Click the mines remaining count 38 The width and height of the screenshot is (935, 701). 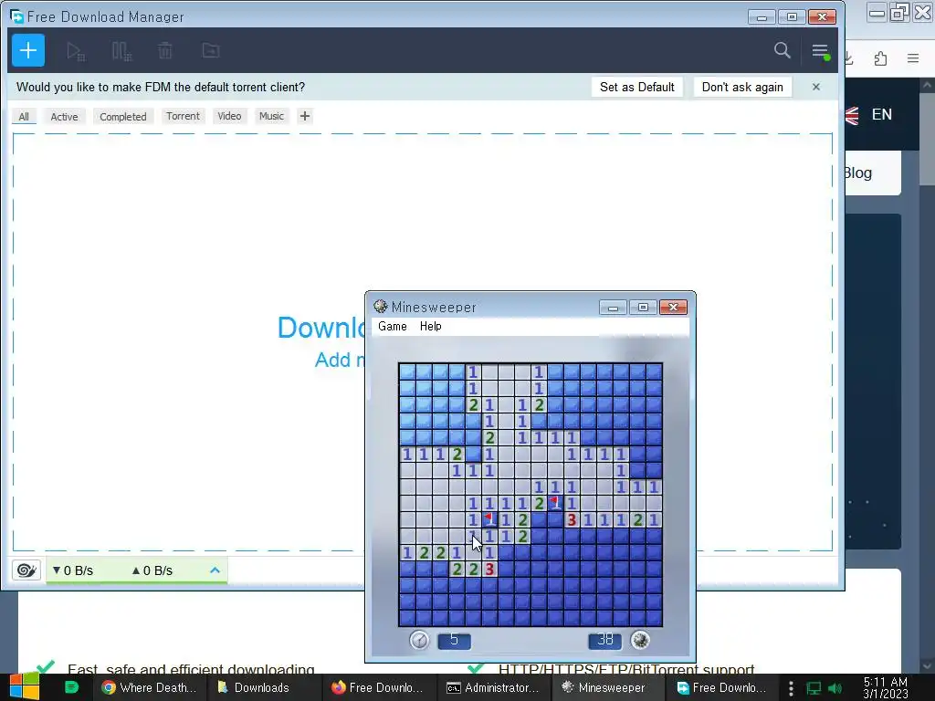click(x=604, y=640)
